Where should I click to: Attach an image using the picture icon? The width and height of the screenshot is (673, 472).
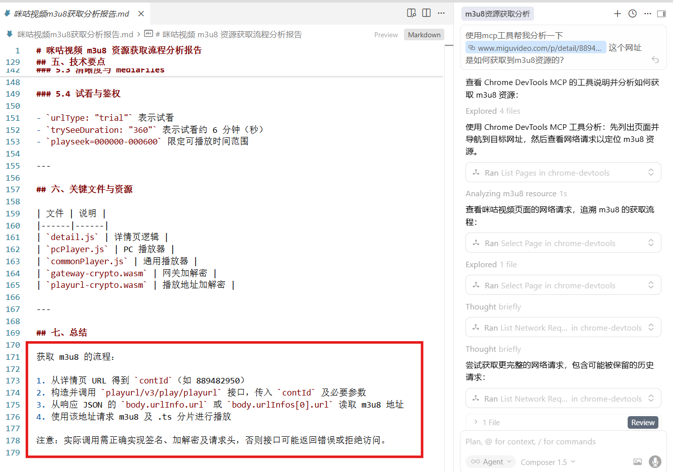click(638, 461)
